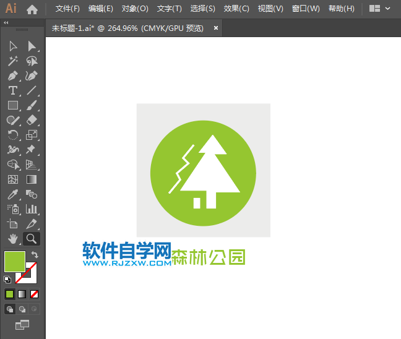Change Screen Mode button
401x339 pixels.
(22, 325)
